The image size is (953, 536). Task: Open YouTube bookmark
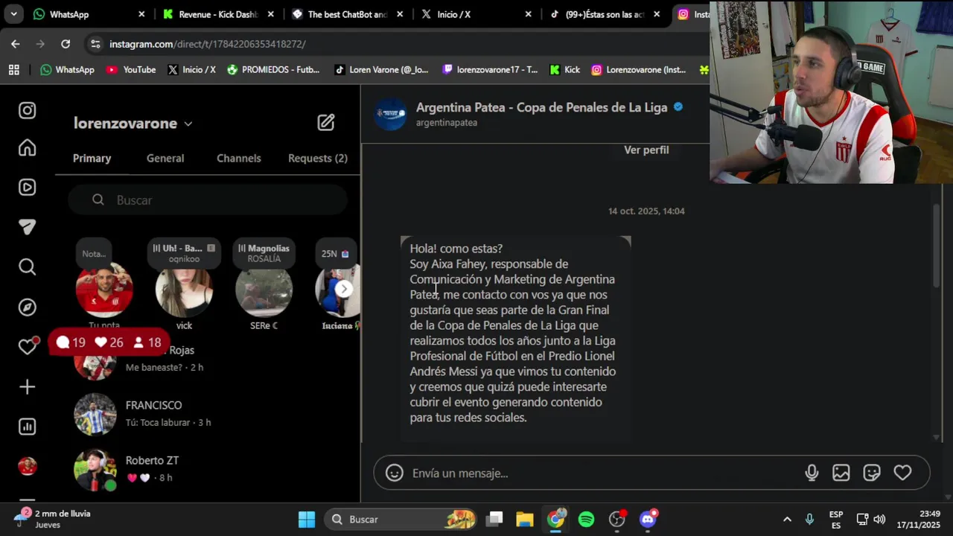pyautogui.click(x=131, y=69)
